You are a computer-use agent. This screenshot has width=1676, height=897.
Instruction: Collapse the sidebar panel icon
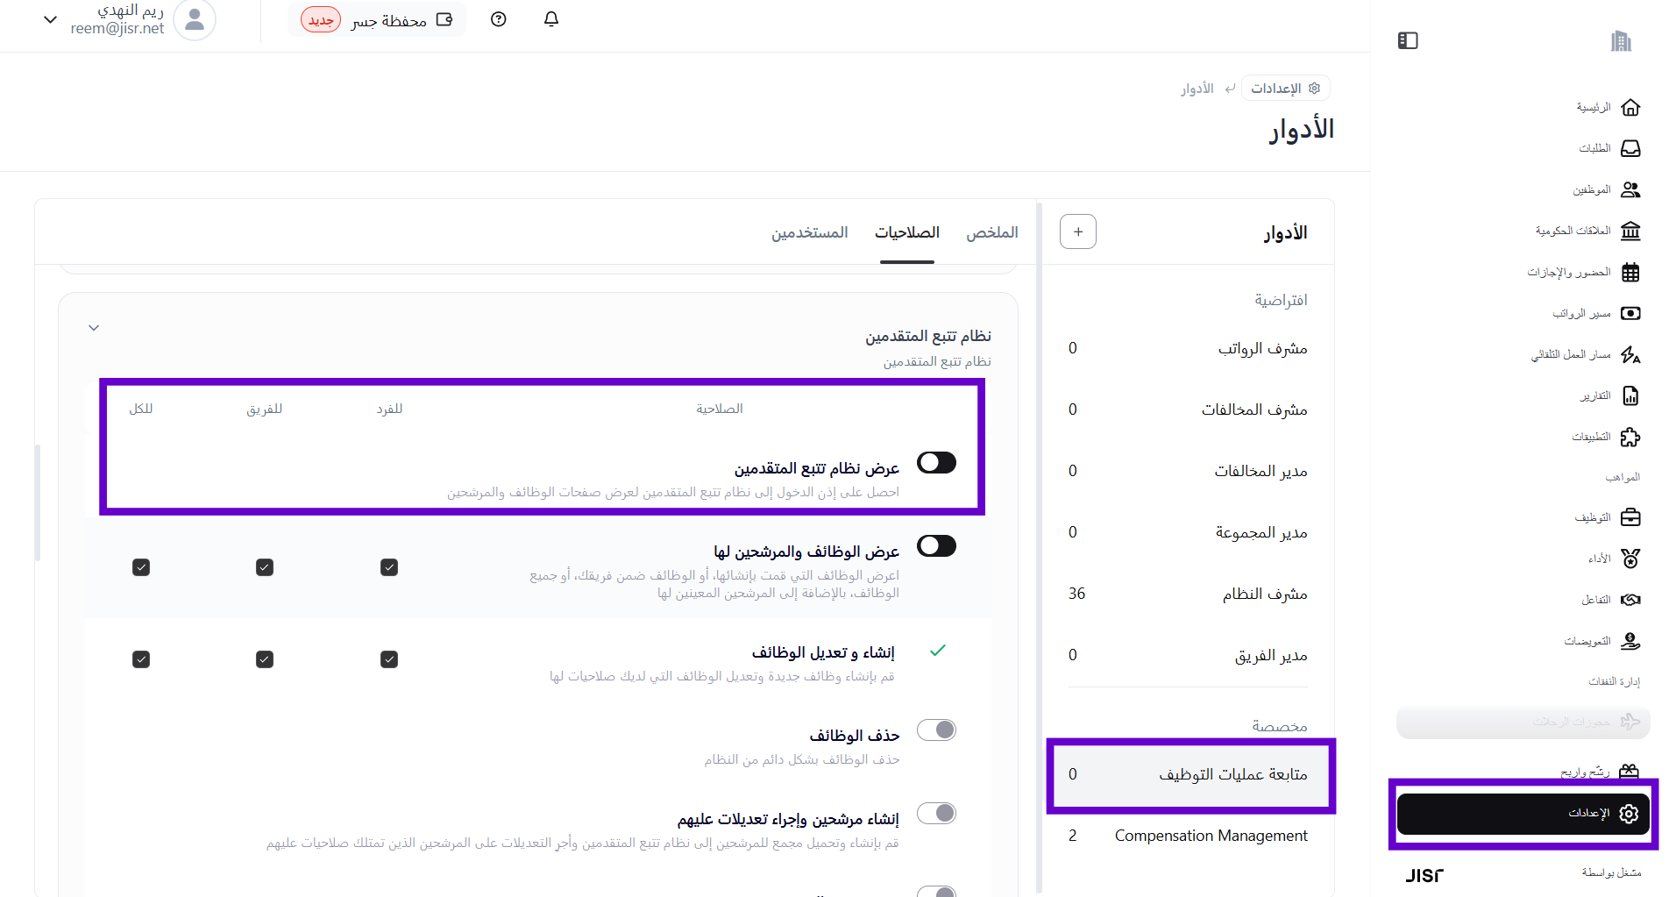click(x=1408, y=40)
